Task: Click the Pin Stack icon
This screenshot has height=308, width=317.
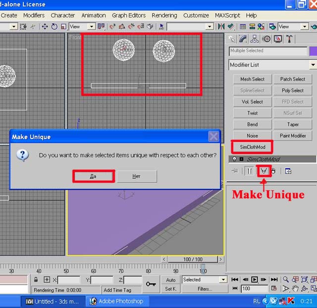Action: (235, 171)
